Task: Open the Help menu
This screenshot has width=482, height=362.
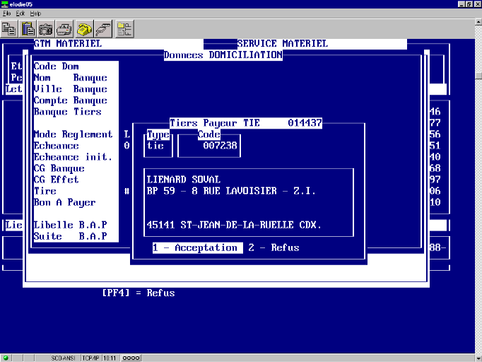Action: pyautogui.click(x=35, y=13)
